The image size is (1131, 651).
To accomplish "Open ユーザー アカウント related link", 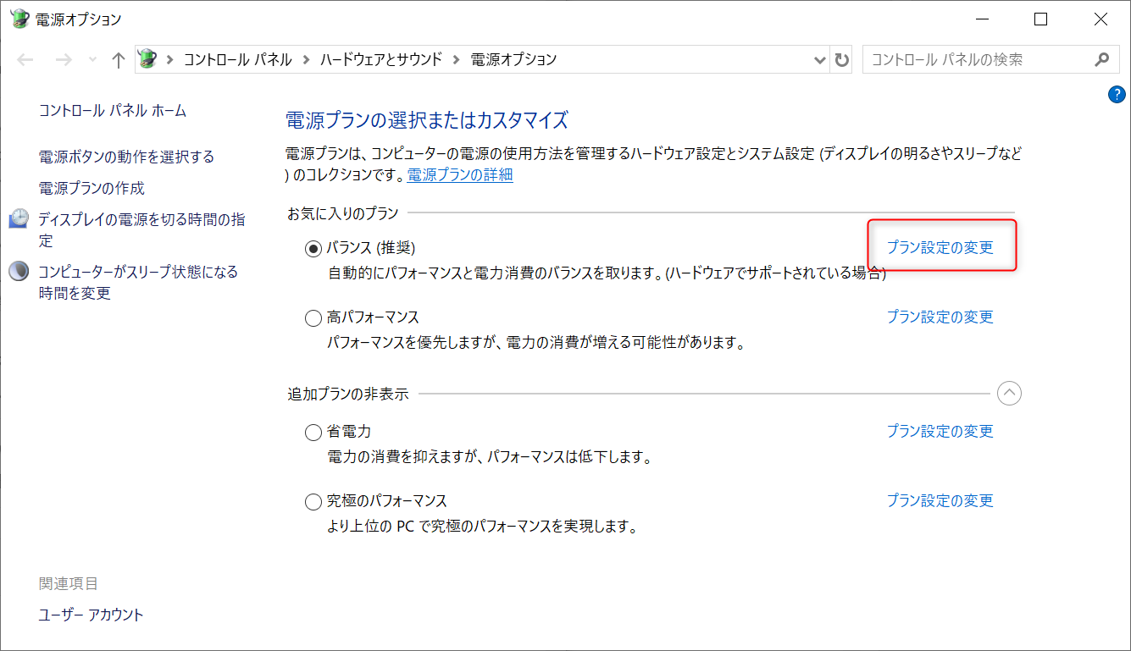I will [91, 615].
